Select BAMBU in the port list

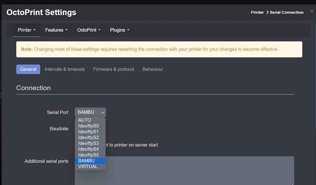pyautogui.click(x=90, y=161)
